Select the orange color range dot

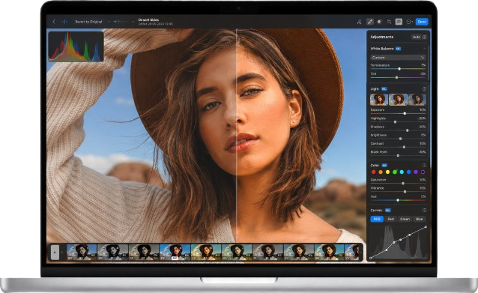381,172
